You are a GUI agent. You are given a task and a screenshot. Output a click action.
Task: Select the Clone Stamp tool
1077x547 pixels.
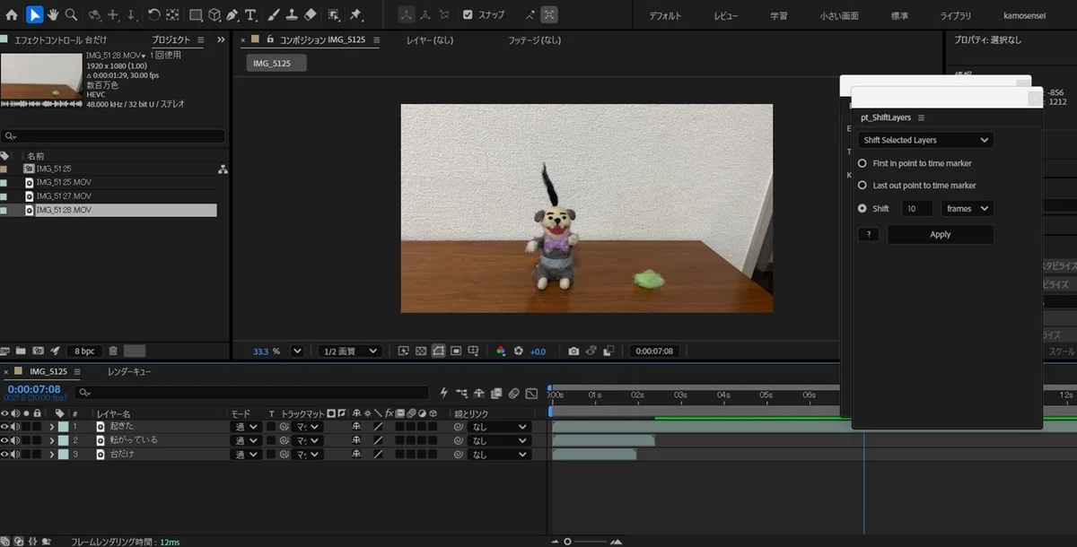(x=292, y=14)
